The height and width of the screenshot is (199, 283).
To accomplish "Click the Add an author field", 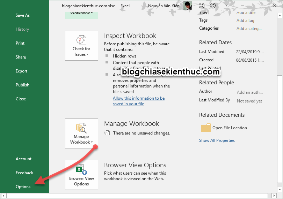I will (249, 92).
